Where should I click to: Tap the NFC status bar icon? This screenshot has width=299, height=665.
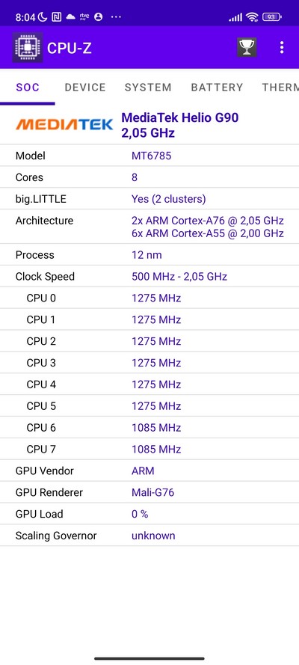tap(56, 17)
